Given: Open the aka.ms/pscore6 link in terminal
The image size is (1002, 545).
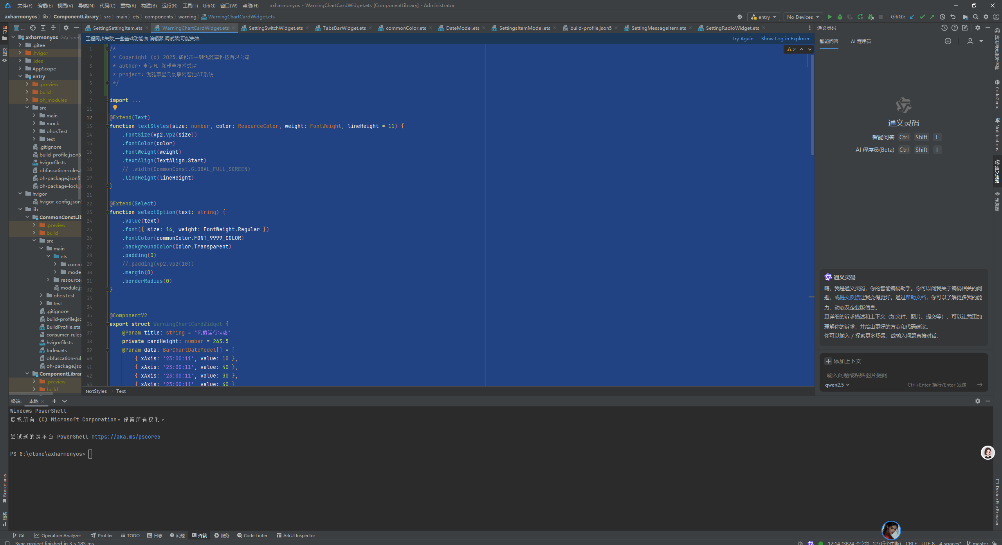Looking at the screenshot, I should pyautogui.click(x=126, y=437).
